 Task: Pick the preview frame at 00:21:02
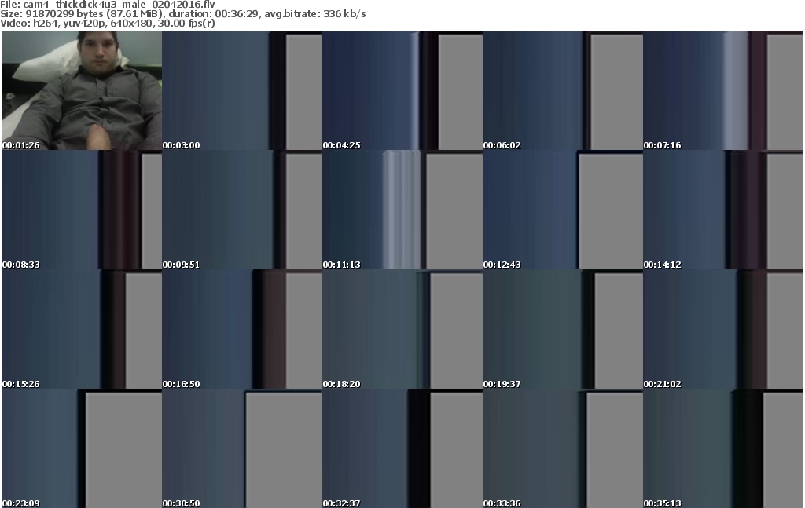pos(723,329)
